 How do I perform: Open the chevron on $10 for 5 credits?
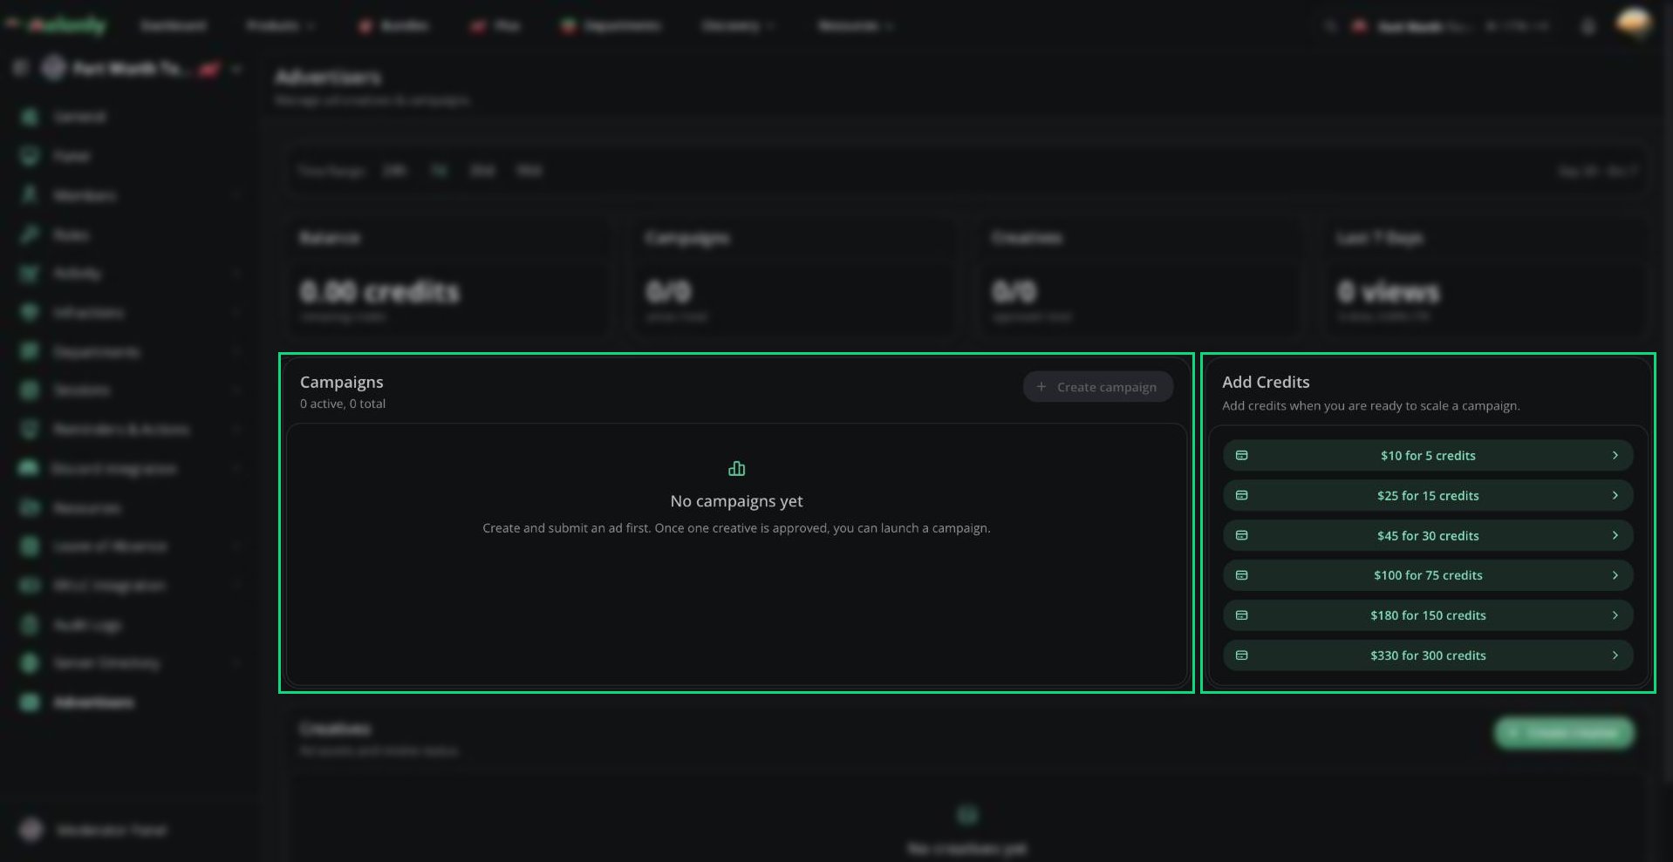pyautogui.click(x=1615, y=456)
